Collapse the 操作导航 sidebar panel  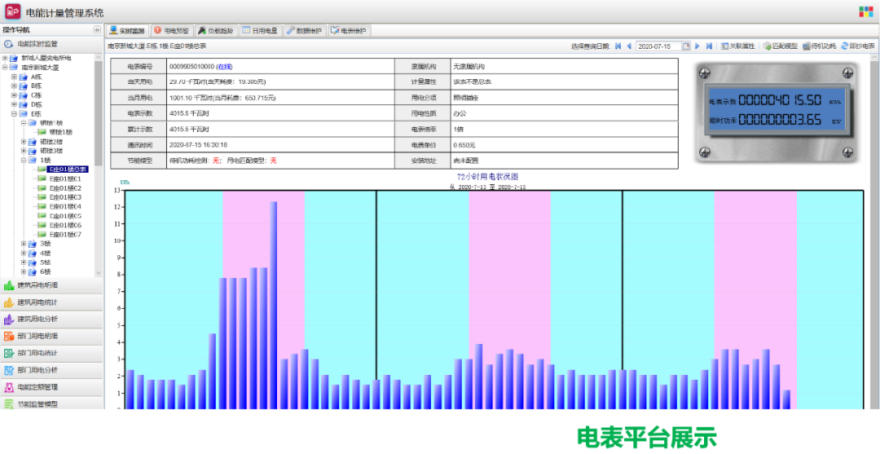pos(98,29)
